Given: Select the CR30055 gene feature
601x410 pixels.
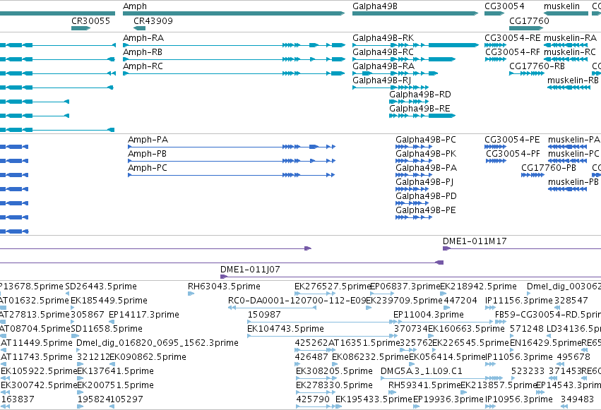Looking at the screenshot, I should (x=81, y=28).
